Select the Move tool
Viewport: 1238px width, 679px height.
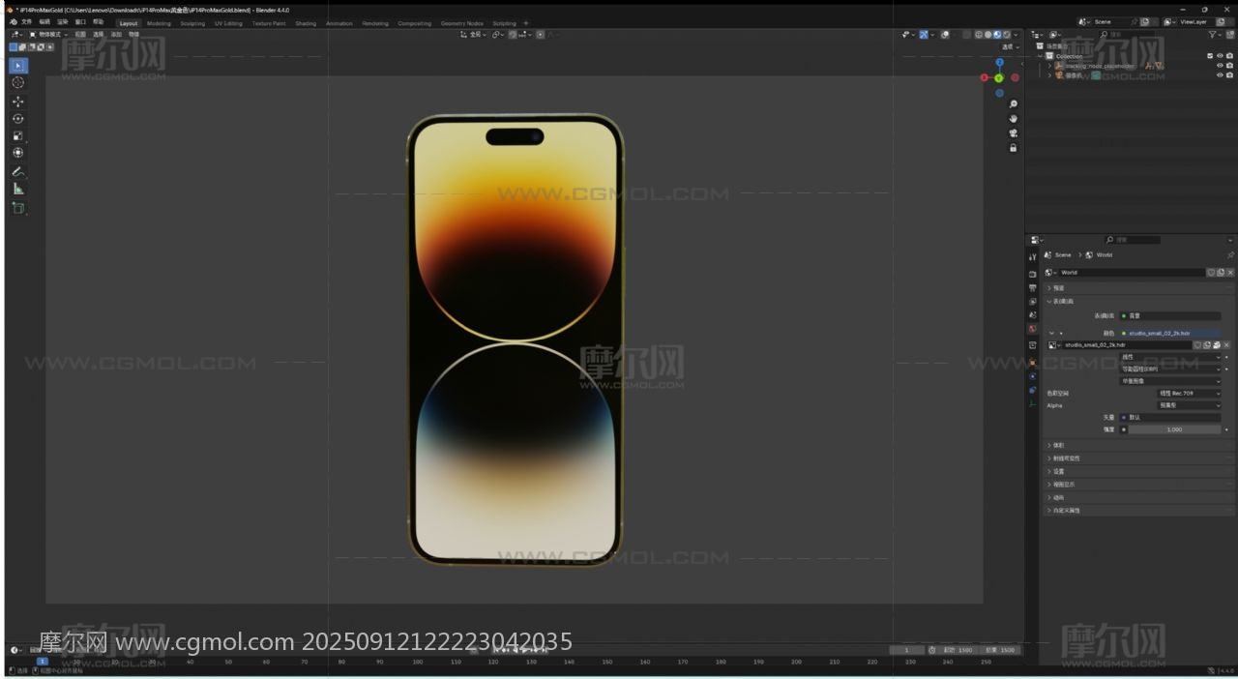(18, 102)
